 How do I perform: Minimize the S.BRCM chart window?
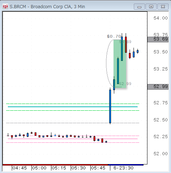tap(139, 6)
